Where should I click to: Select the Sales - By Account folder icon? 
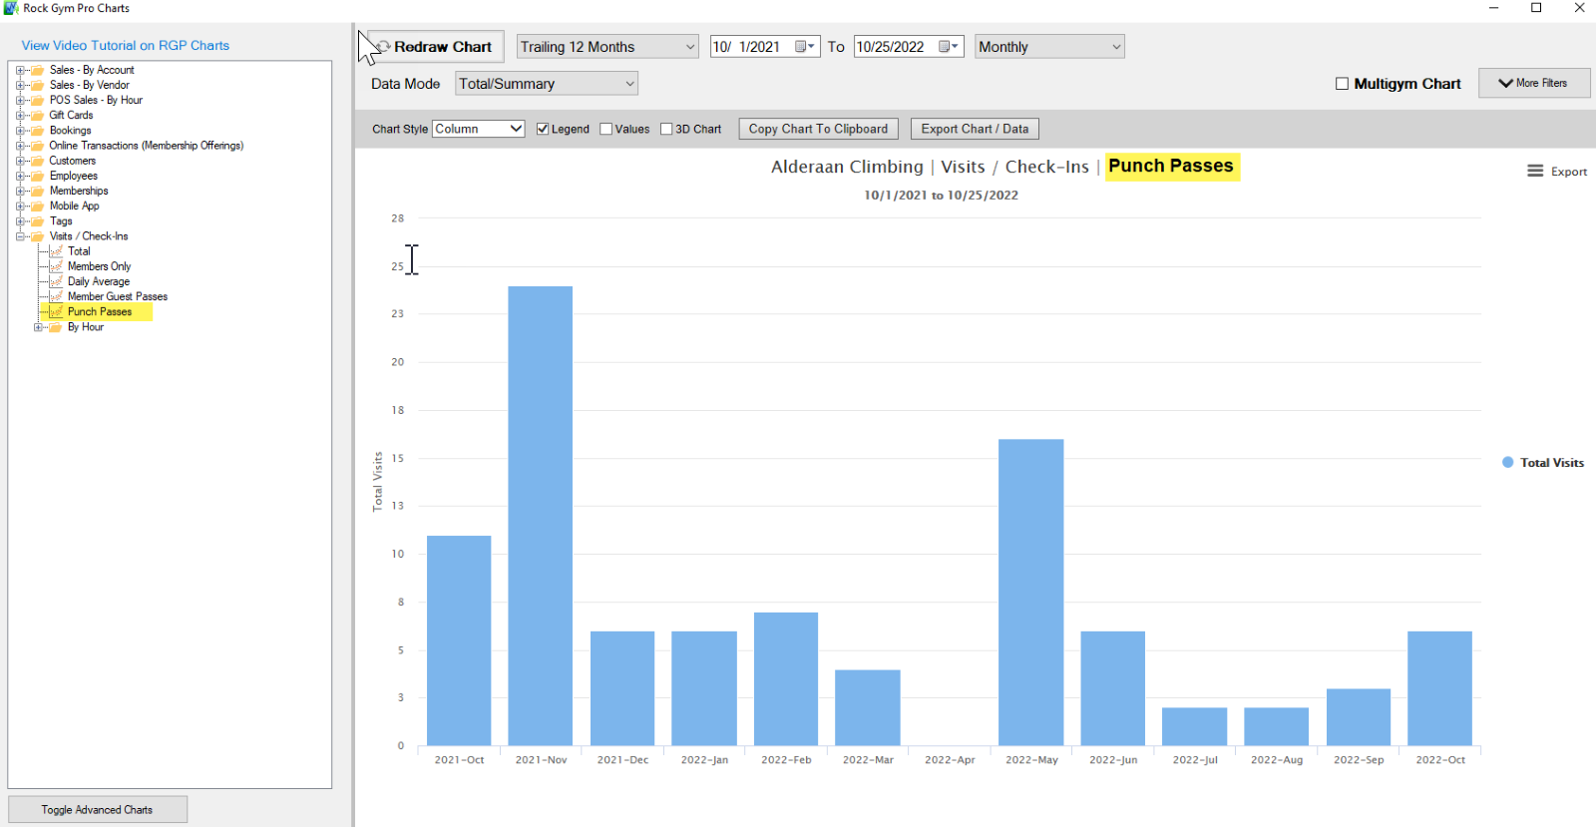[x=38, y=70]
